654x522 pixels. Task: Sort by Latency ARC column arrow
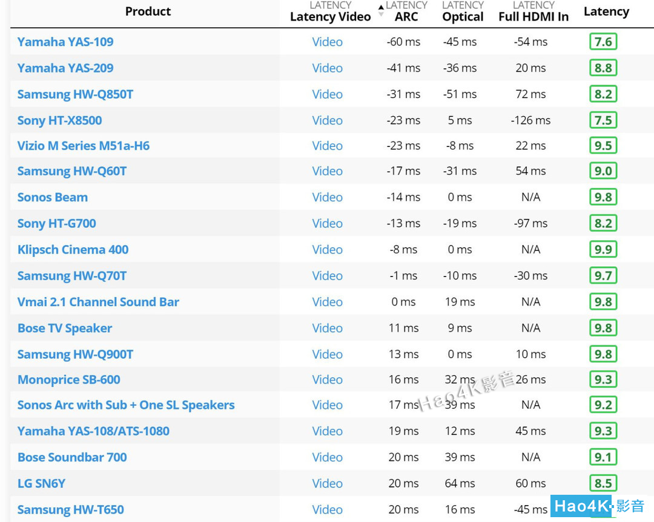click(381, 11)
